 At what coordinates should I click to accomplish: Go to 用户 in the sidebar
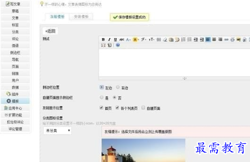pyautogui.click(x=15, y=81)
